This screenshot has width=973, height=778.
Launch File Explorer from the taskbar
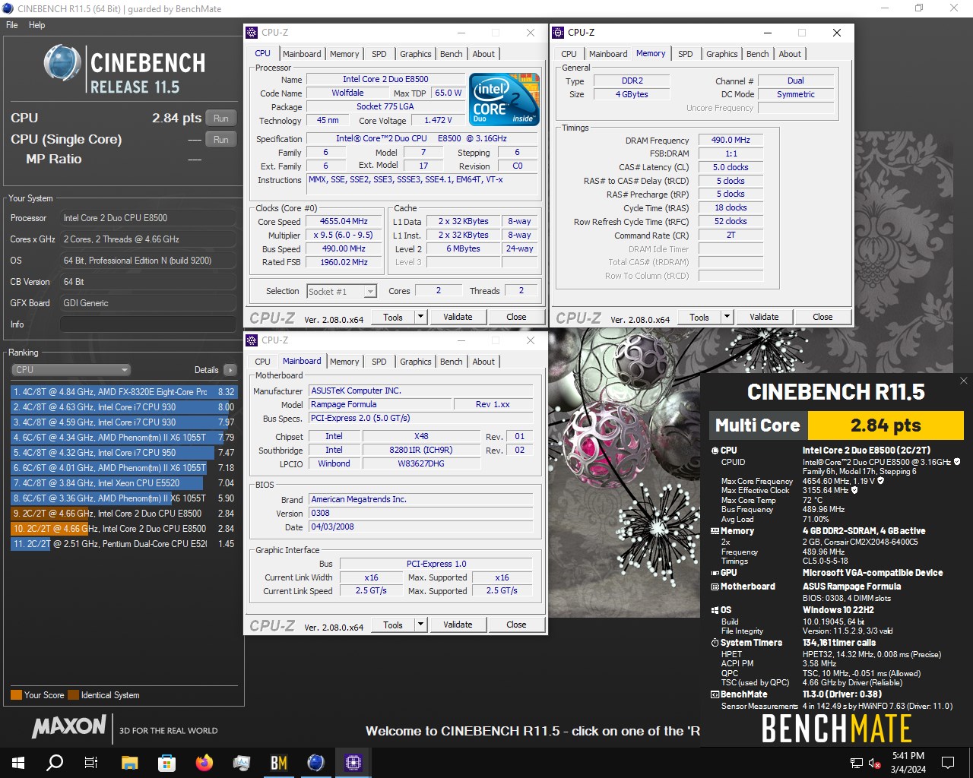(129, 762)
